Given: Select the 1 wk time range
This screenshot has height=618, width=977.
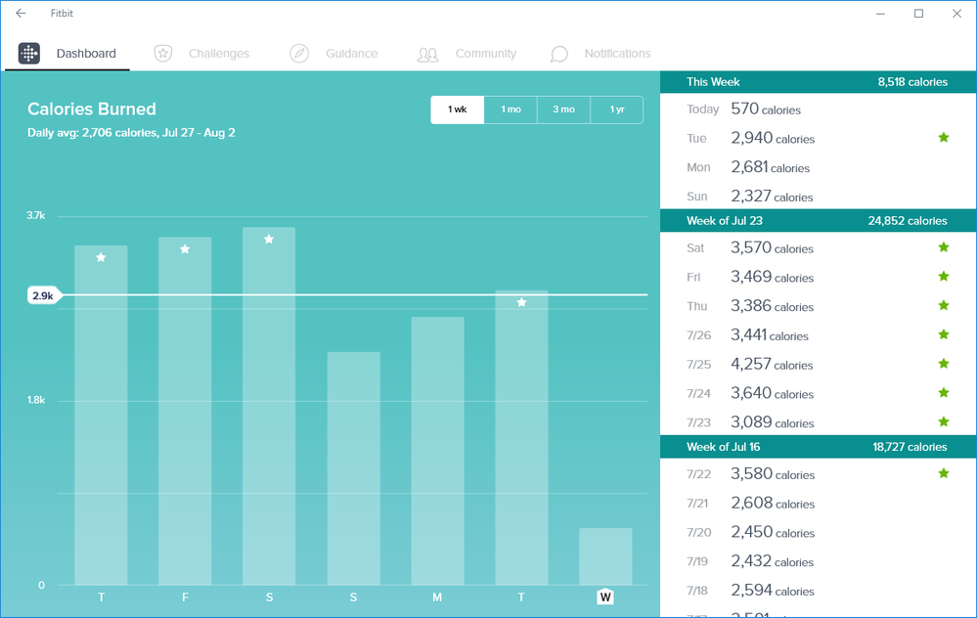Looking at the screenshot, I should tap(458, 110).
